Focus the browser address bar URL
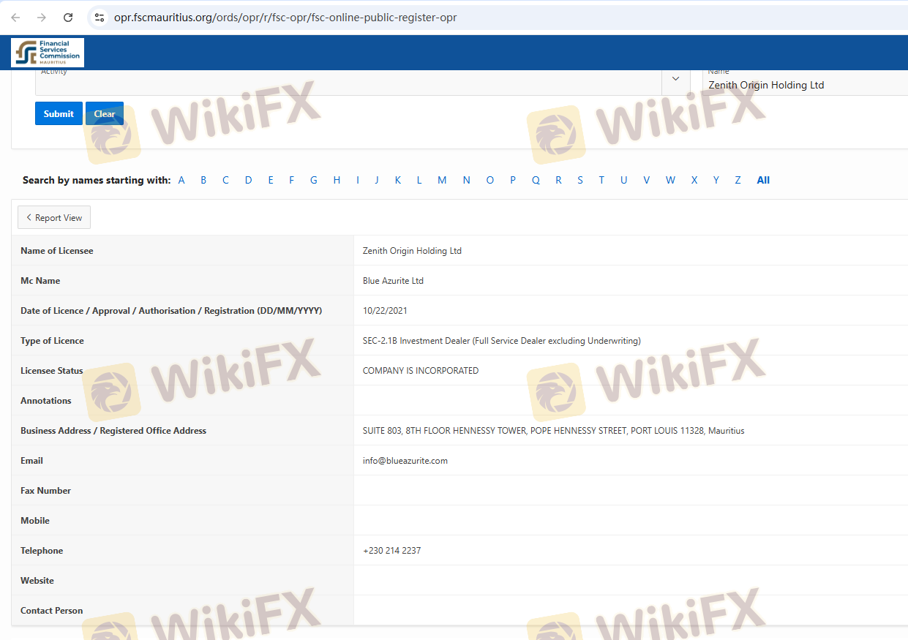The width and height of the screenshot is (908, 640). click(x=285, y=18)
